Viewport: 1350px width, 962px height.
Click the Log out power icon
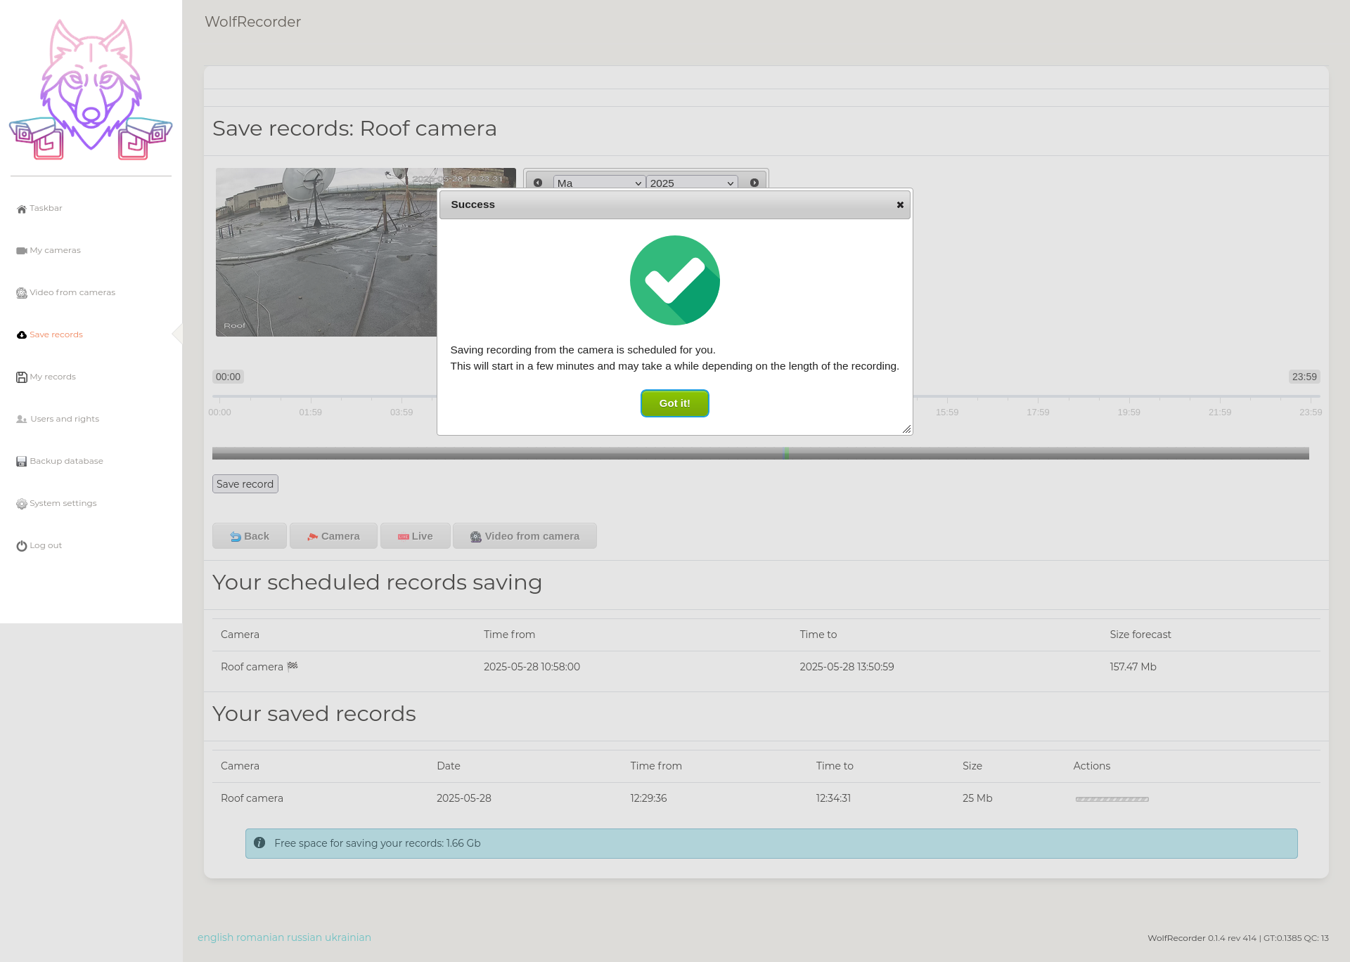tap(22, 546)
